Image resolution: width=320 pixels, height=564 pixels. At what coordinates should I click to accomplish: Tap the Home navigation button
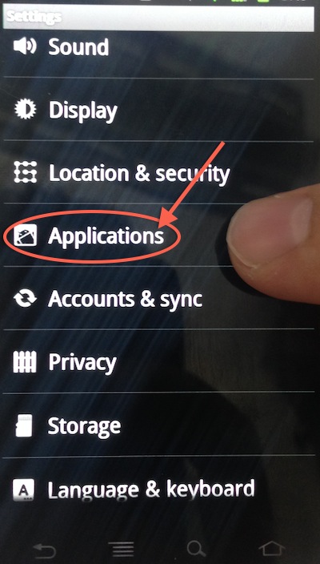(x=272, y=549)
